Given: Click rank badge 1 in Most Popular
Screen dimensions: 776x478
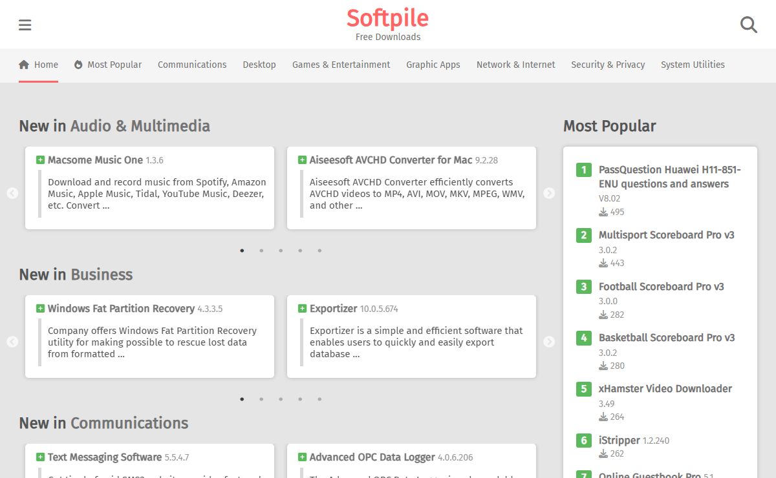Looking at the screenshot, I should [584, 170].
